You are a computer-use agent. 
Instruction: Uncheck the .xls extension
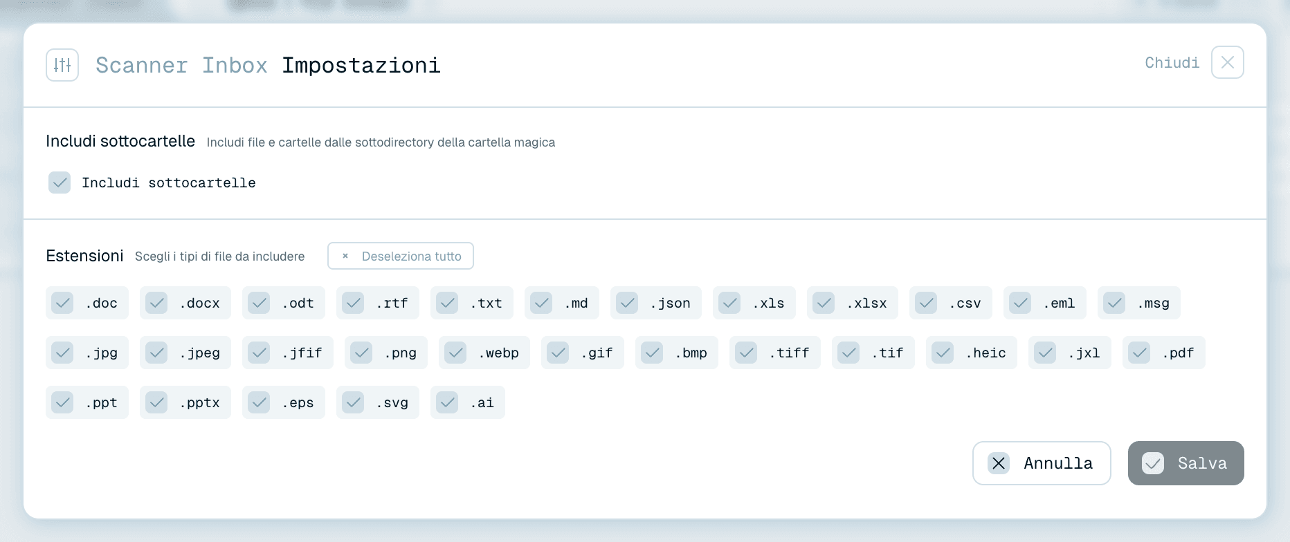click(729, 303)
